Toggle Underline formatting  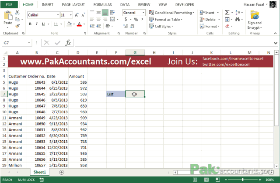pyautogui.click(x=43, y=24)
